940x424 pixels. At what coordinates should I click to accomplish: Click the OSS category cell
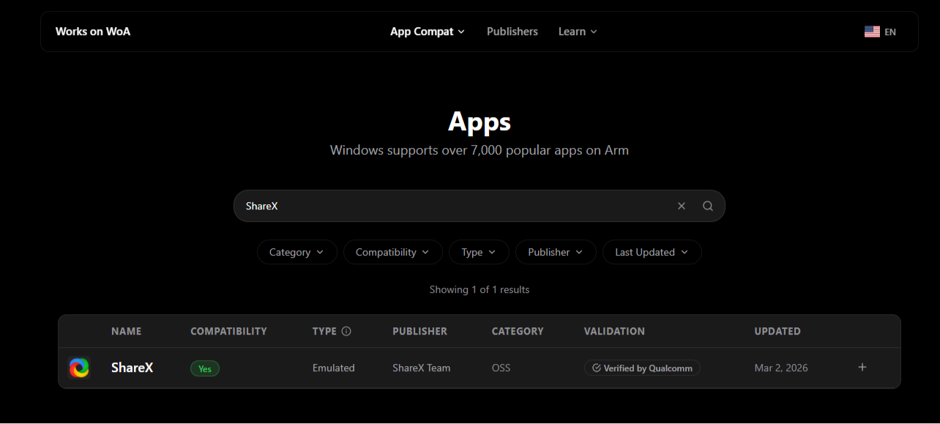pos(501,368)
